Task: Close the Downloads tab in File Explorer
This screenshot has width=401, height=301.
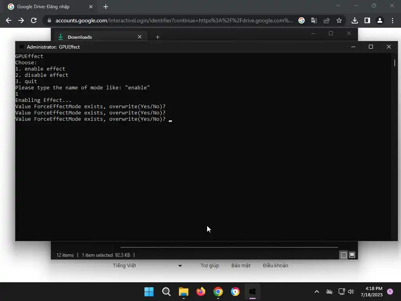Action: coord(140,37)
